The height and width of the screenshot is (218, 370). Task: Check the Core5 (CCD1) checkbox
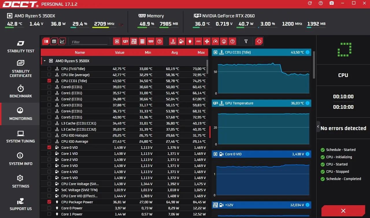49,117
